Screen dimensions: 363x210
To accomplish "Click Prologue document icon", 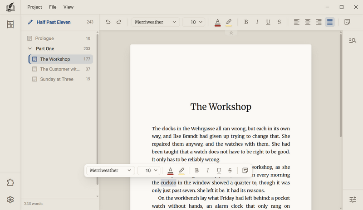I will (x=29, y=38).
